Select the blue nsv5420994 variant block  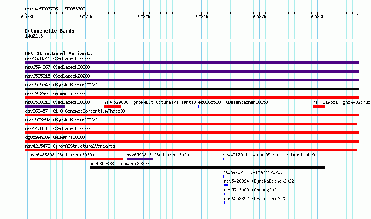click(226, 185)
